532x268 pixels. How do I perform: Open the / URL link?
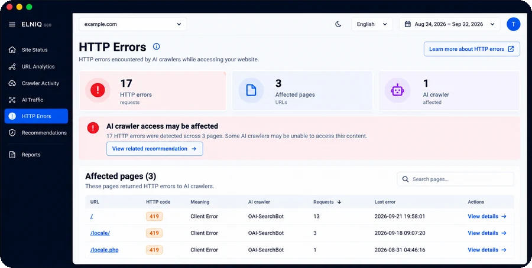coord(92,217)
